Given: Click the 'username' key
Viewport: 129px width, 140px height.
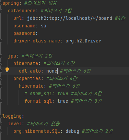Looking at the screenshot, I should click(x=24, y=26).
